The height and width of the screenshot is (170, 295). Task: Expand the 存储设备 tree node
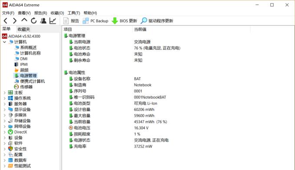[4, 121]
